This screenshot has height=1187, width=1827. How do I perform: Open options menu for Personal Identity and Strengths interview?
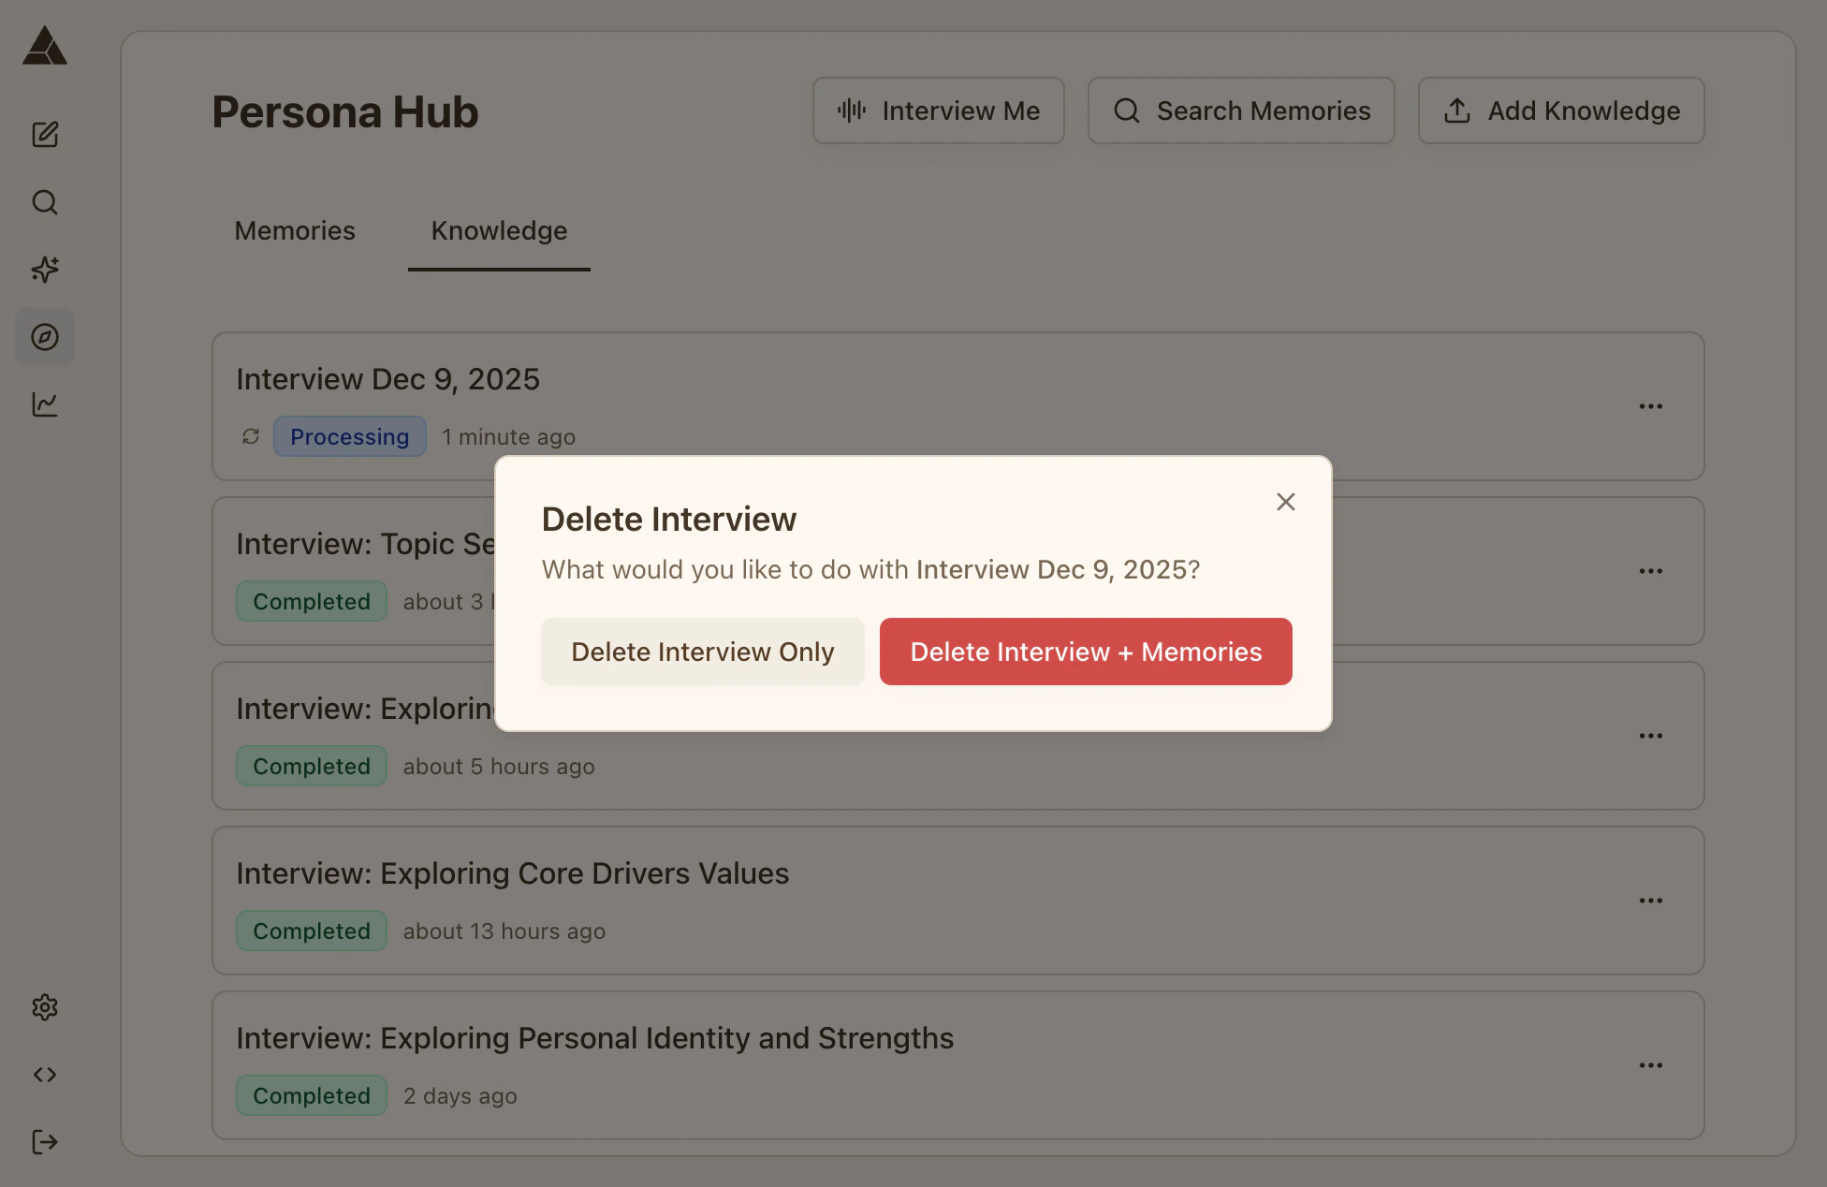[1651, 1065]
